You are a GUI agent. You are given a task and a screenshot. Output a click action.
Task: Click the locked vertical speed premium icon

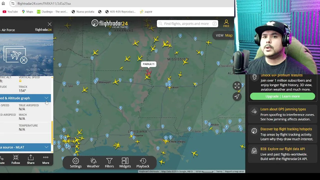(x=20, y=81)
